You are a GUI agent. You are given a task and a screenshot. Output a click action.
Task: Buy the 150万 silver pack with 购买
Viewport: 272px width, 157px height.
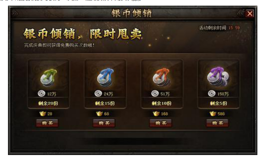[x=217, y=123]
